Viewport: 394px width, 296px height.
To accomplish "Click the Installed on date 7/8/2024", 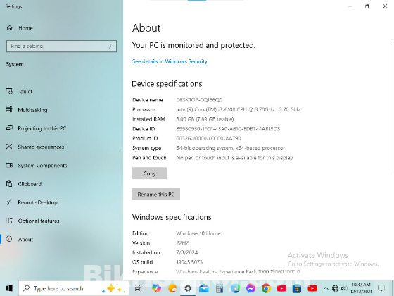I will tap(187, 252).
